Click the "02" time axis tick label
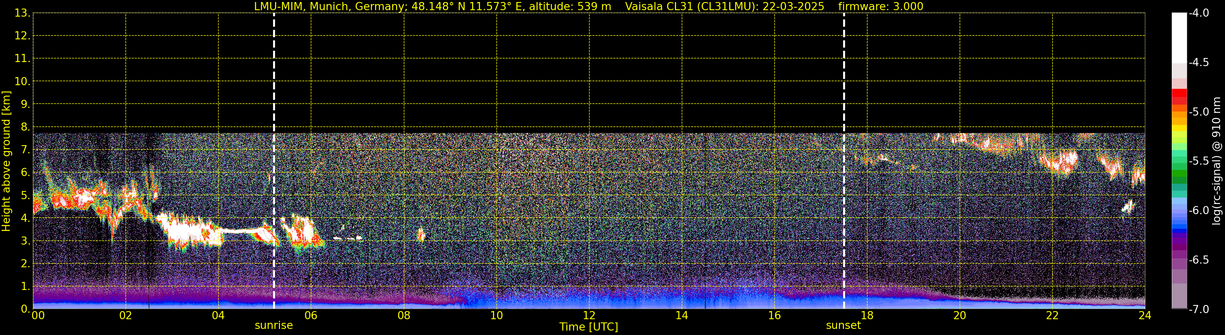This screenshot has height=335, width=1225. 126,316
